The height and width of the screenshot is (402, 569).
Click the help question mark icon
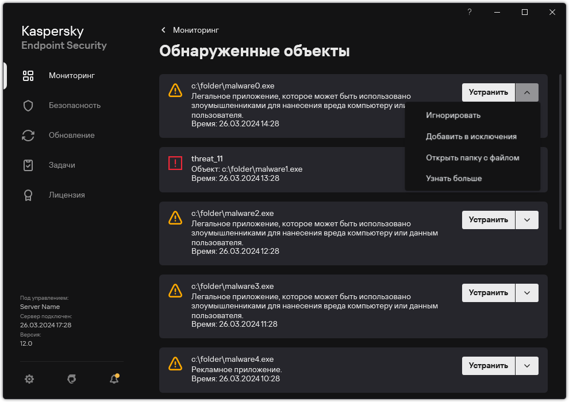(469, 12)
